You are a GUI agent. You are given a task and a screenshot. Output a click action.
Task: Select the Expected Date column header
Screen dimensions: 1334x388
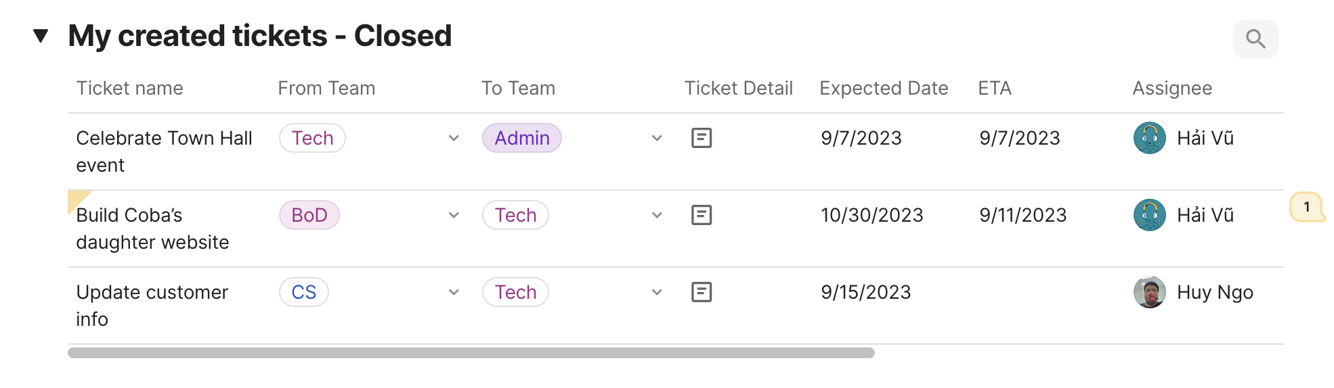point(883,89)
